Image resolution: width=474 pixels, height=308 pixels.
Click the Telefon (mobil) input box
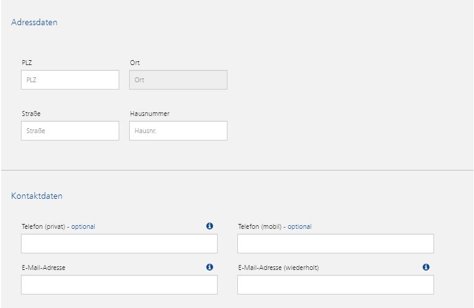(336, 244)
